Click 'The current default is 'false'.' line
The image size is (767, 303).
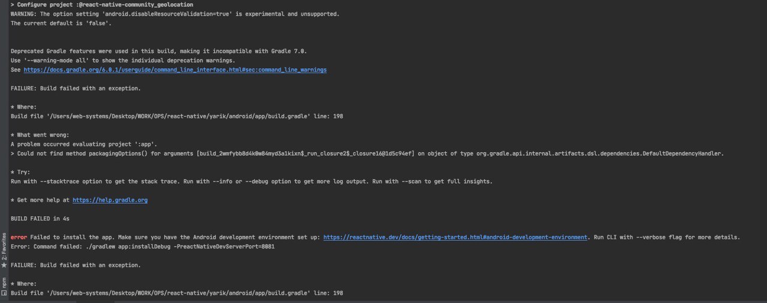click(61, 23)
